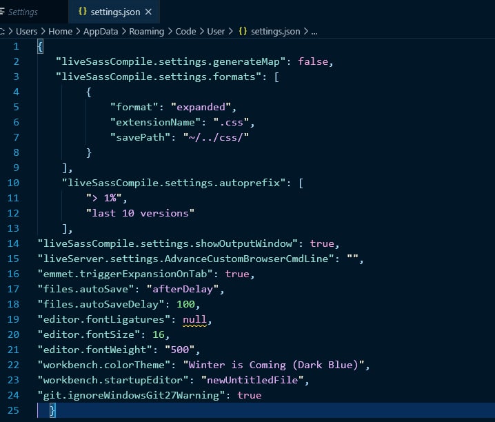495x422 pixels.
Task: Click the "liveSassCompile.settings.autoprefix" key
Action: (x=174, y=183)
